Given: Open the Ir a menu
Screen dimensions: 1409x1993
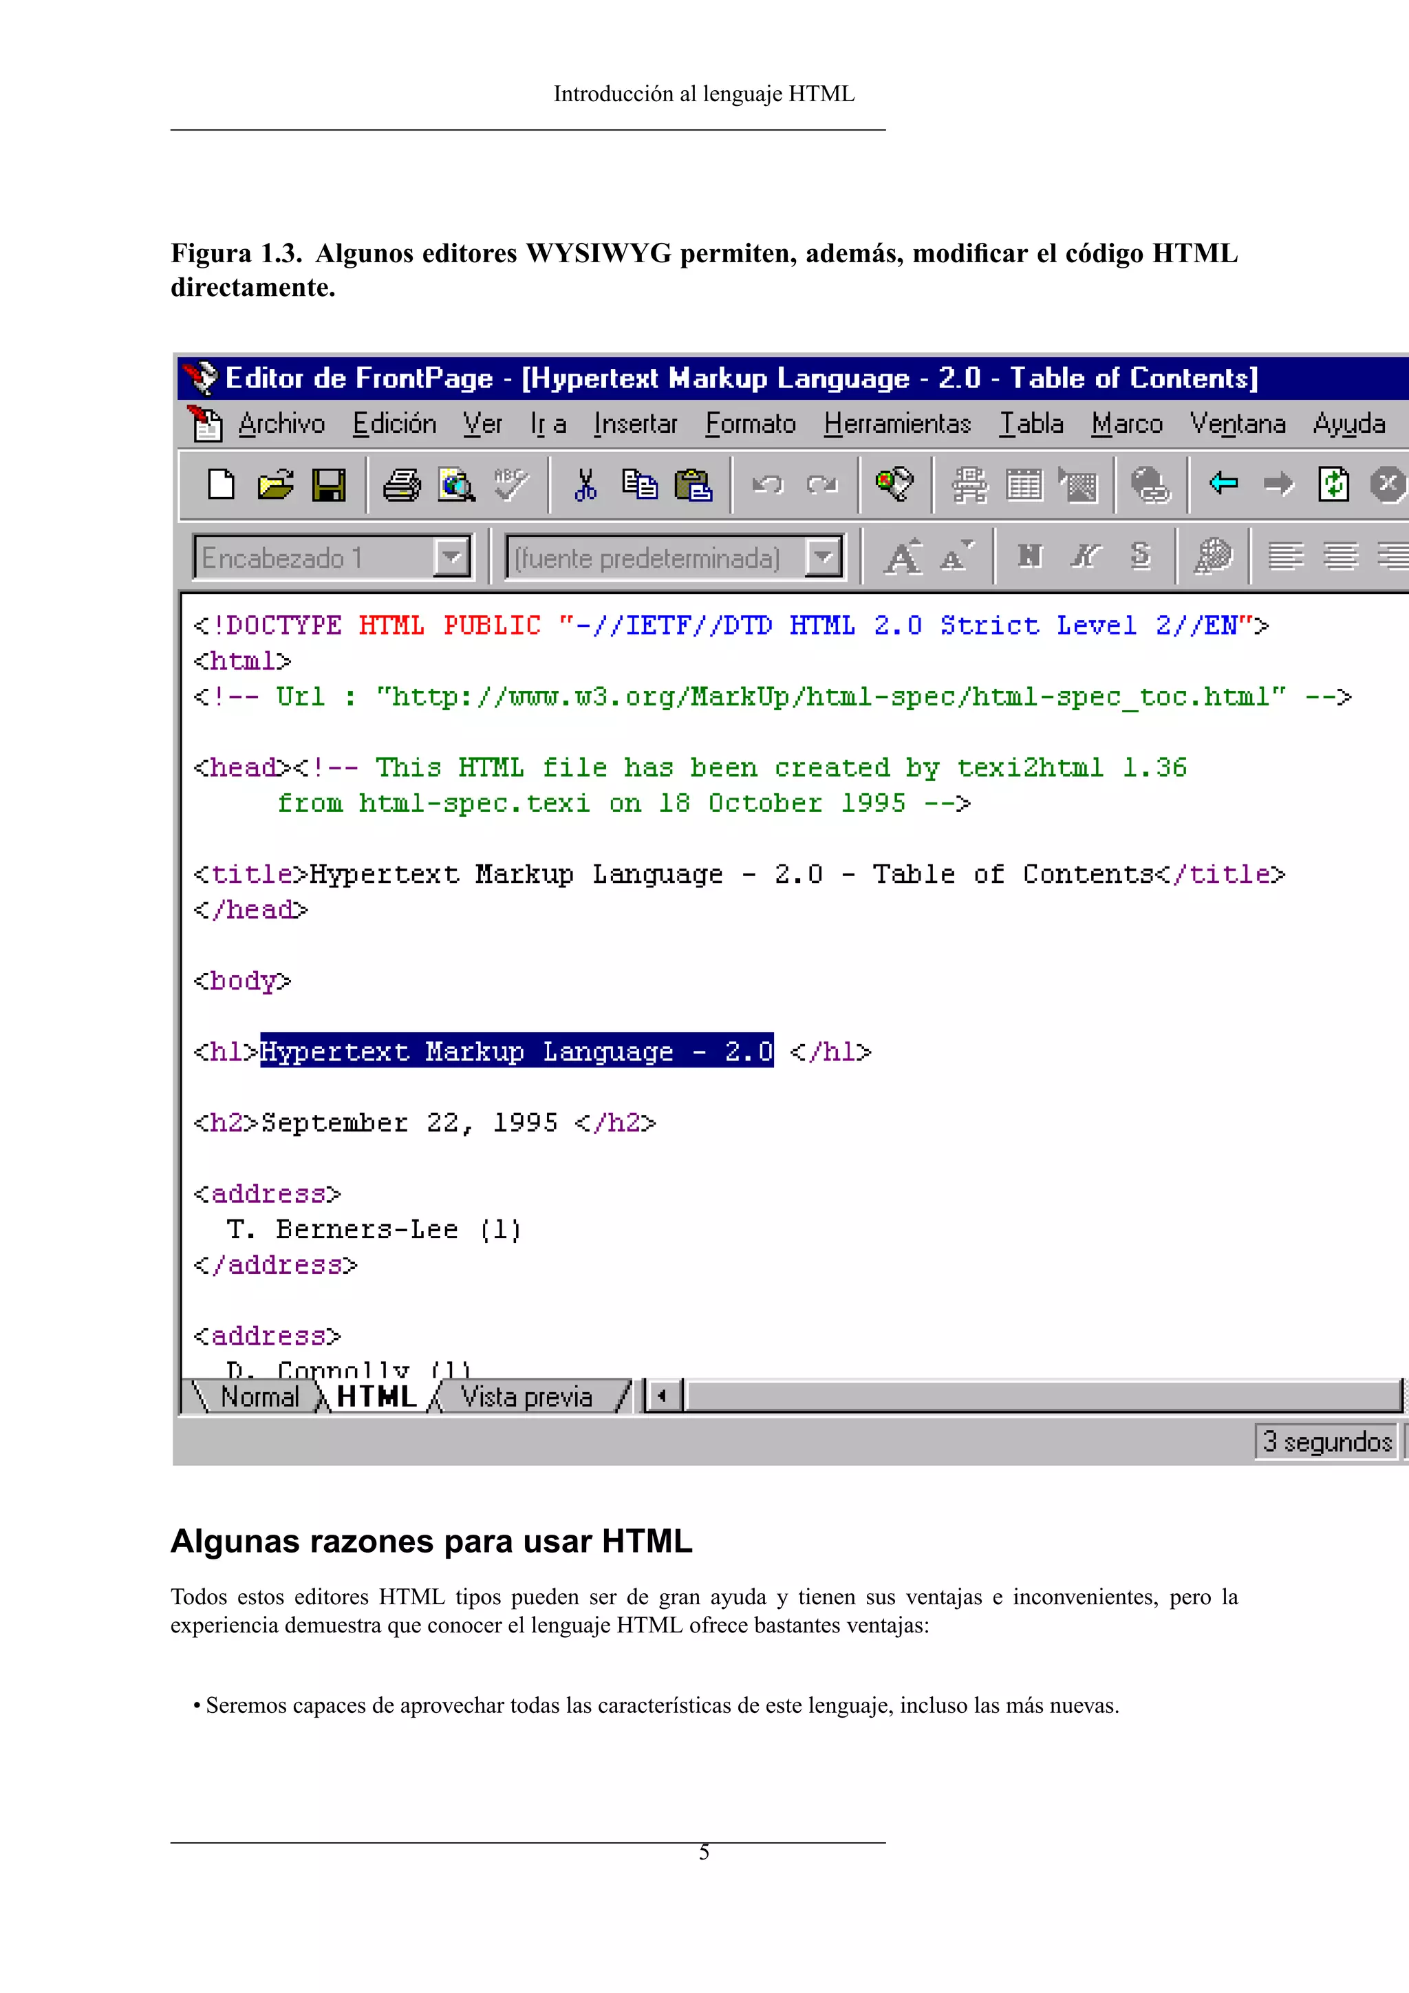Looking at the screenshot, I should [x=548, y=424].
